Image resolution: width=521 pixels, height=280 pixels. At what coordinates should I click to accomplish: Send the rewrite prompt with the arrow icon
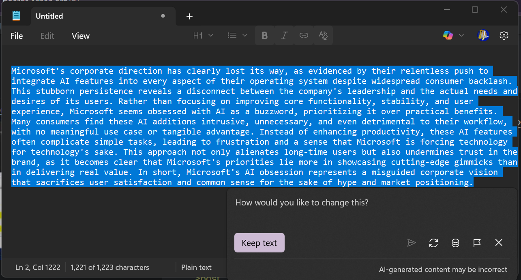click(412, 243)
